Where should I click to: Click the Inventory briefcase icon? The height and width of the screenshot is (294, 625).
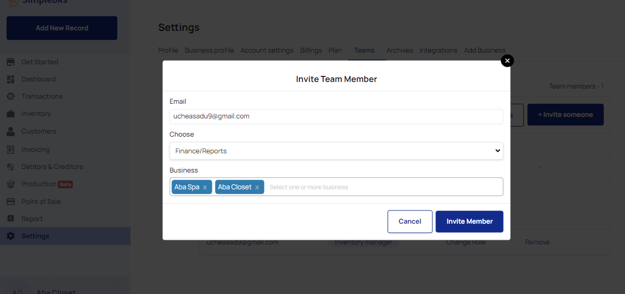click(11, 114)
